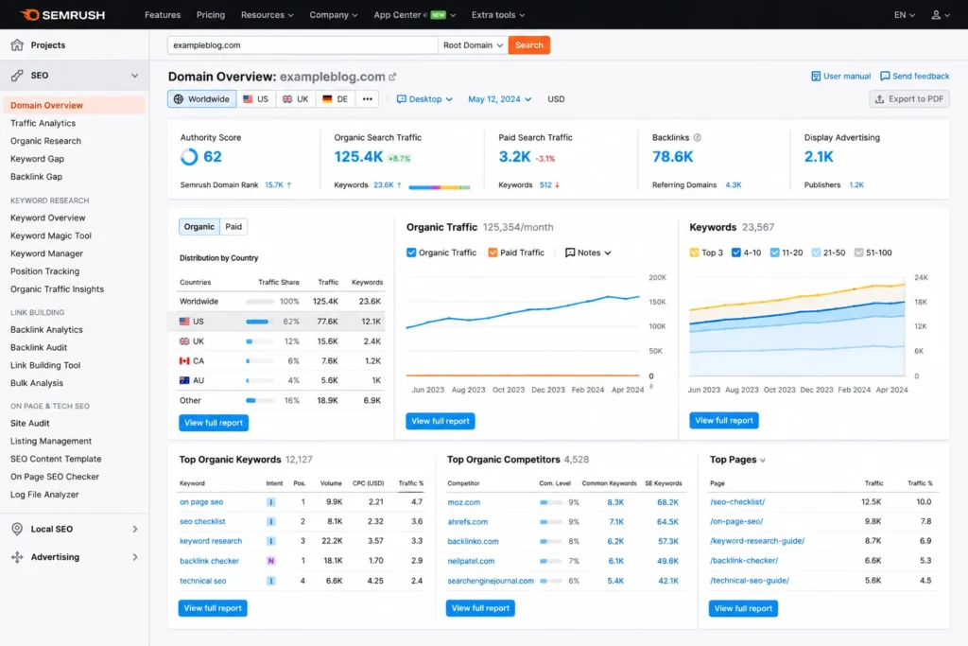Screen dimensions: 968x646
Task: Toggle the Organic Traffic checkbox
Action: 411,253
